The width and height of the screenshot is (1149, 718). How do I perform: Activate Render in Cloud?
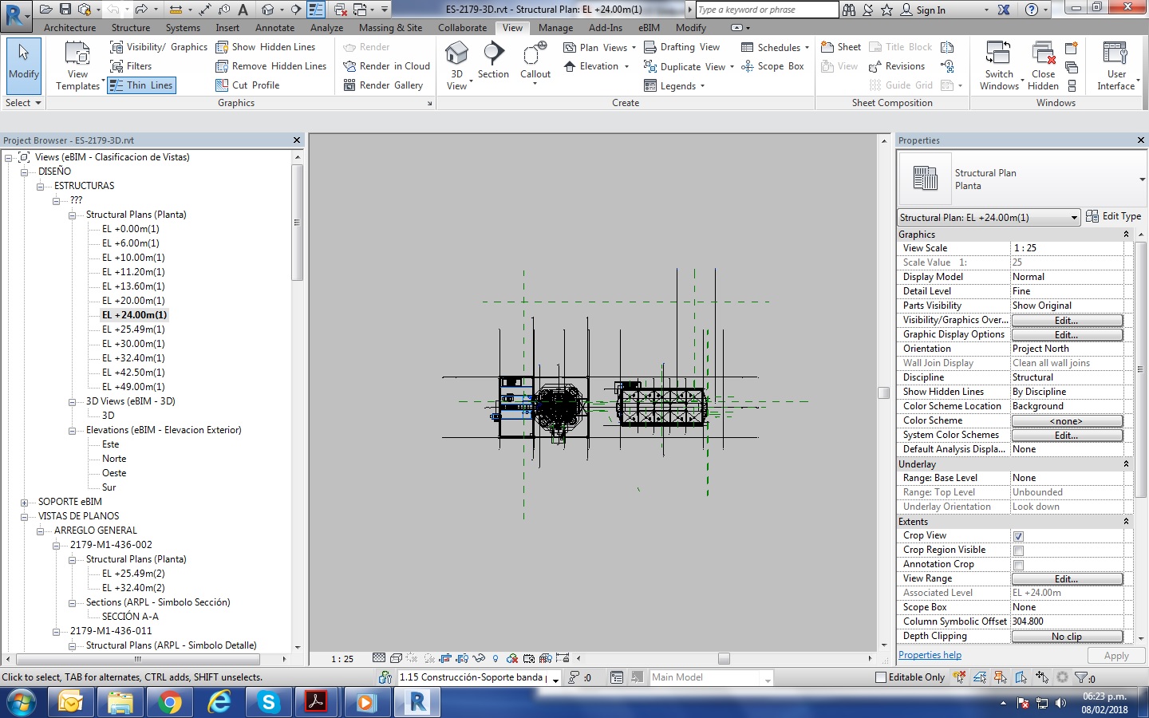(385, 66)
